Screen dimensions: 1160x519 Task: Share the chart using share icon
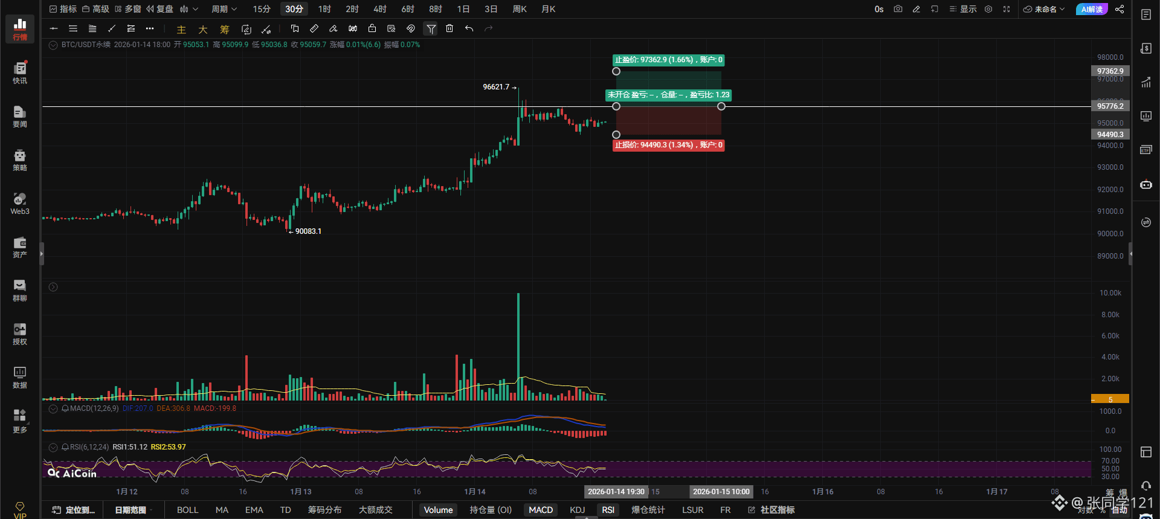pyautogui.click(x=1120, y=9)
